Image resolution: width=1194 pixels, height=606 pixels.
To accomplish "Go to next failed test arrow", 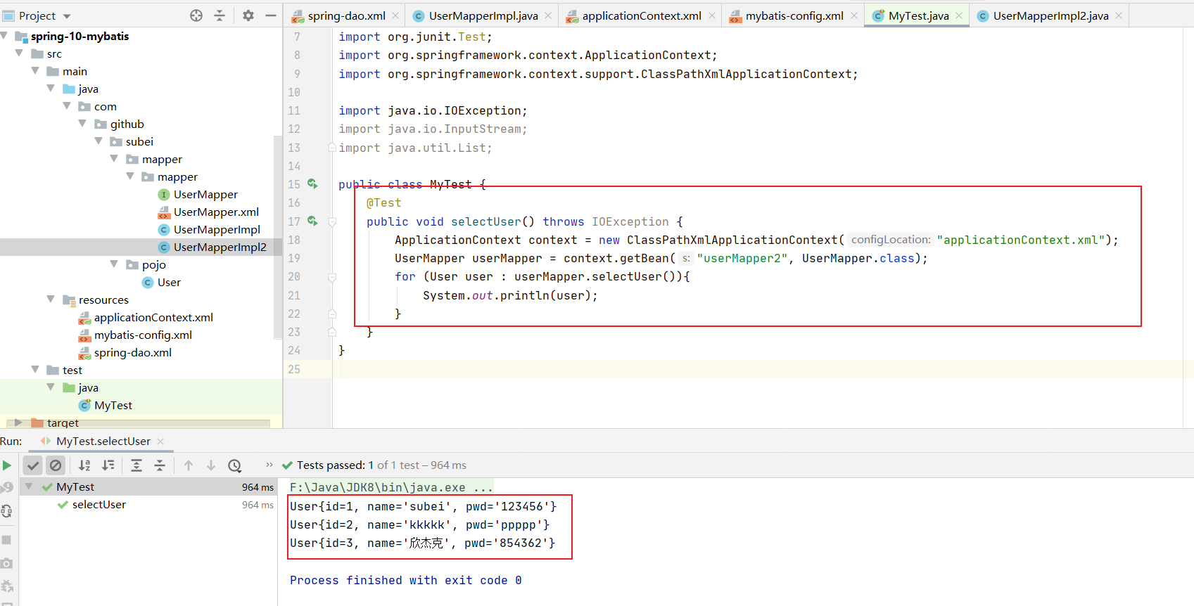I will (211, 465).
